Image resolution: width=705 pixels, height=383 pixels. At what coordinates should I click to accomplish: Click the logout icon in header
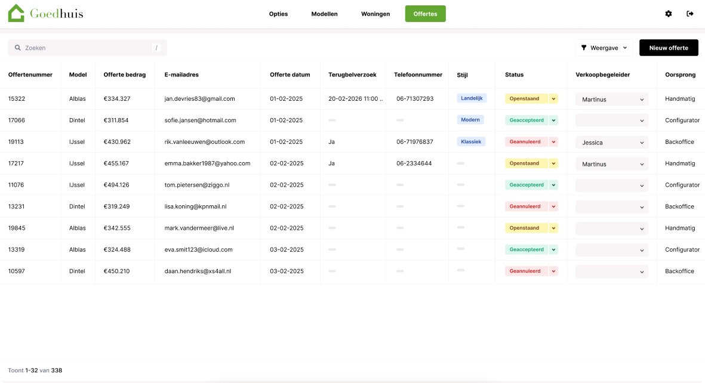click(x=689, y=14)
